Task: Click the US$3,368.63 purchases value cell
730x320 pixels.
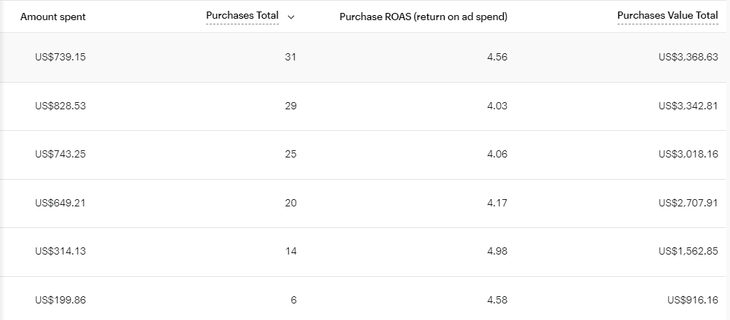Action: (687, 57)
